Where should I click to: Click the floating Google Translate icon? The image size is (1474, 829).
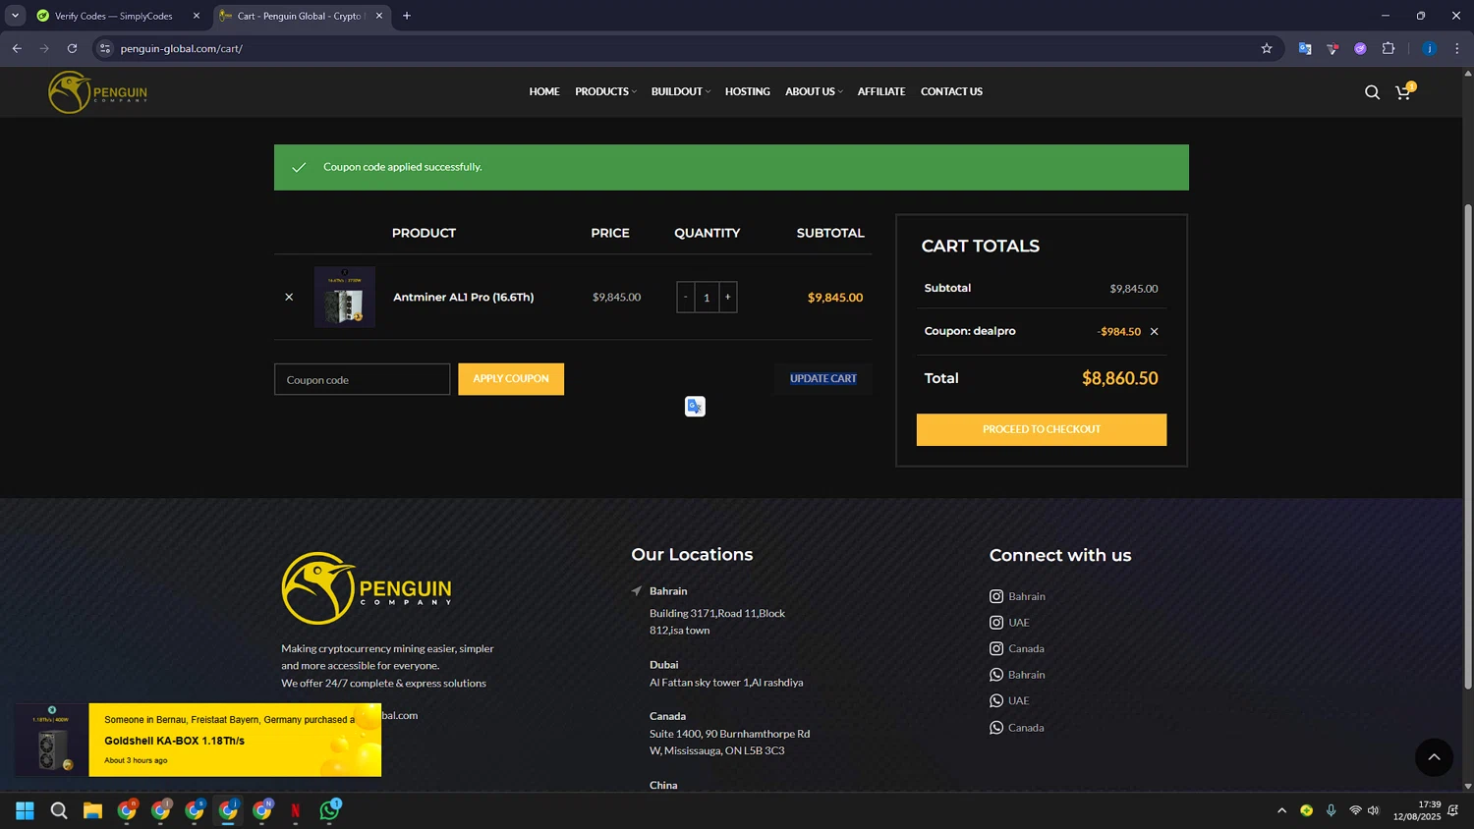695,407
